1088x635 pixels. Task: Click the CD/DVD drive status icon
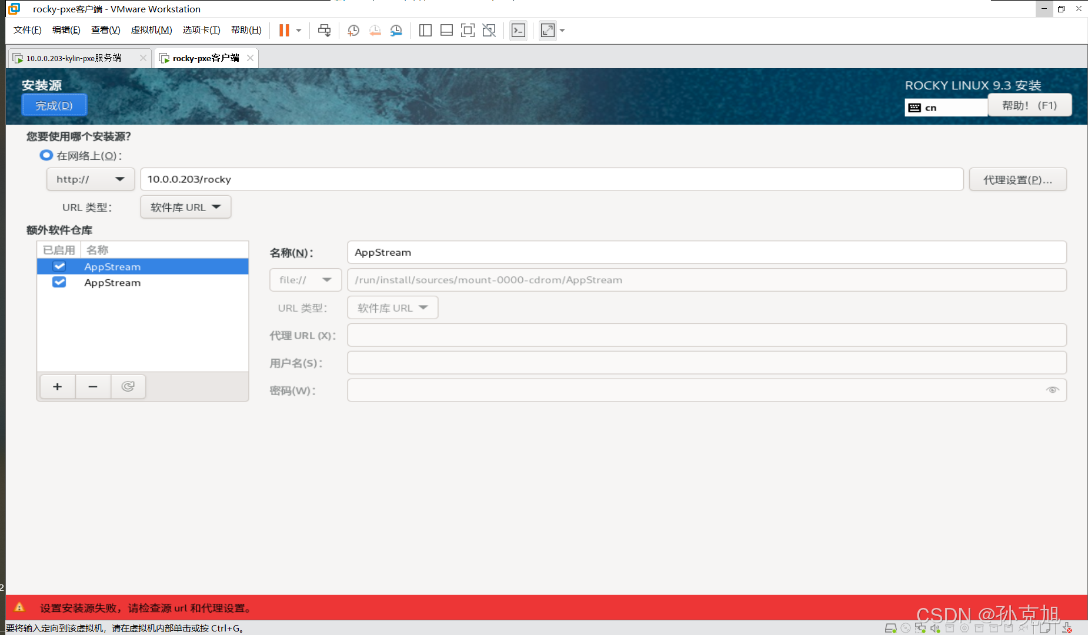click(906, 629)
